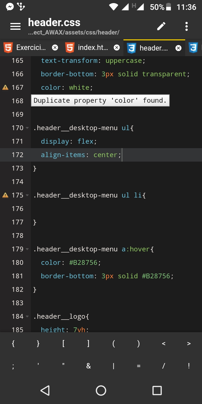Insert the opening square bracket key
202x404 pixels.
pyautogui.click(x=63, y=343)
